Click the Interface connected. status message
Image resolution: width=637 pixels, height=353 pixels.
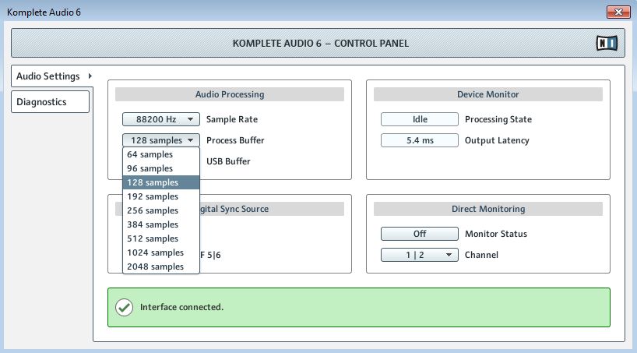pyautogui.click(x=182, y=307)
